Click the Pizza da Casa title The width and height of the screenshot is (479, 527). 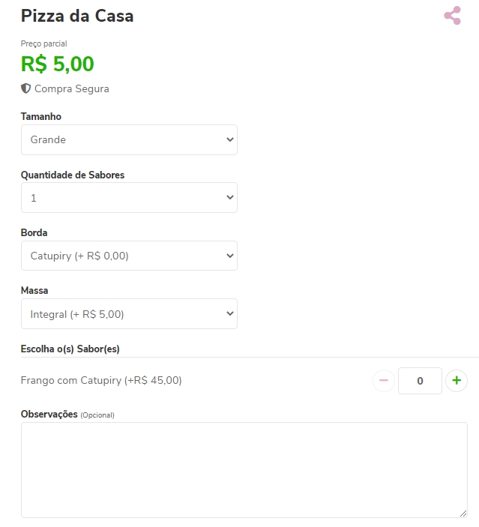[x=77, y=16]
